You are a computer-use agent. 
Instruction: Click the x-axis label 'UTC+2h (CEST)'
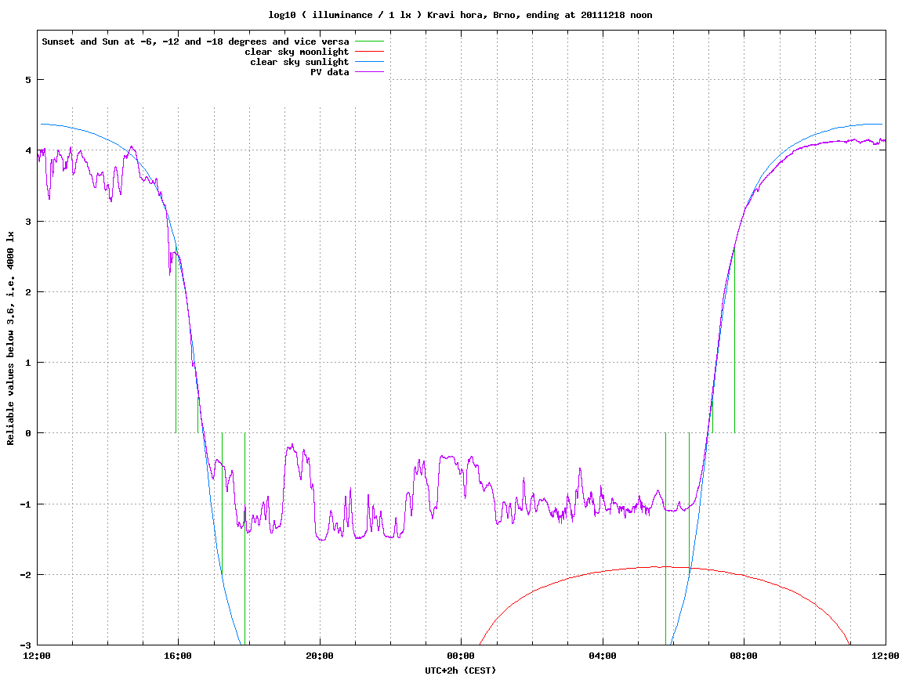point(460,671)
